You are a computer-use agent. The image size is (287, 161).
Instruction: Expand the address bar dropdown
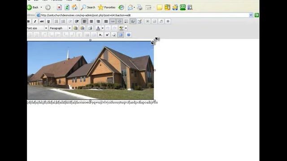tap(251, 15)
